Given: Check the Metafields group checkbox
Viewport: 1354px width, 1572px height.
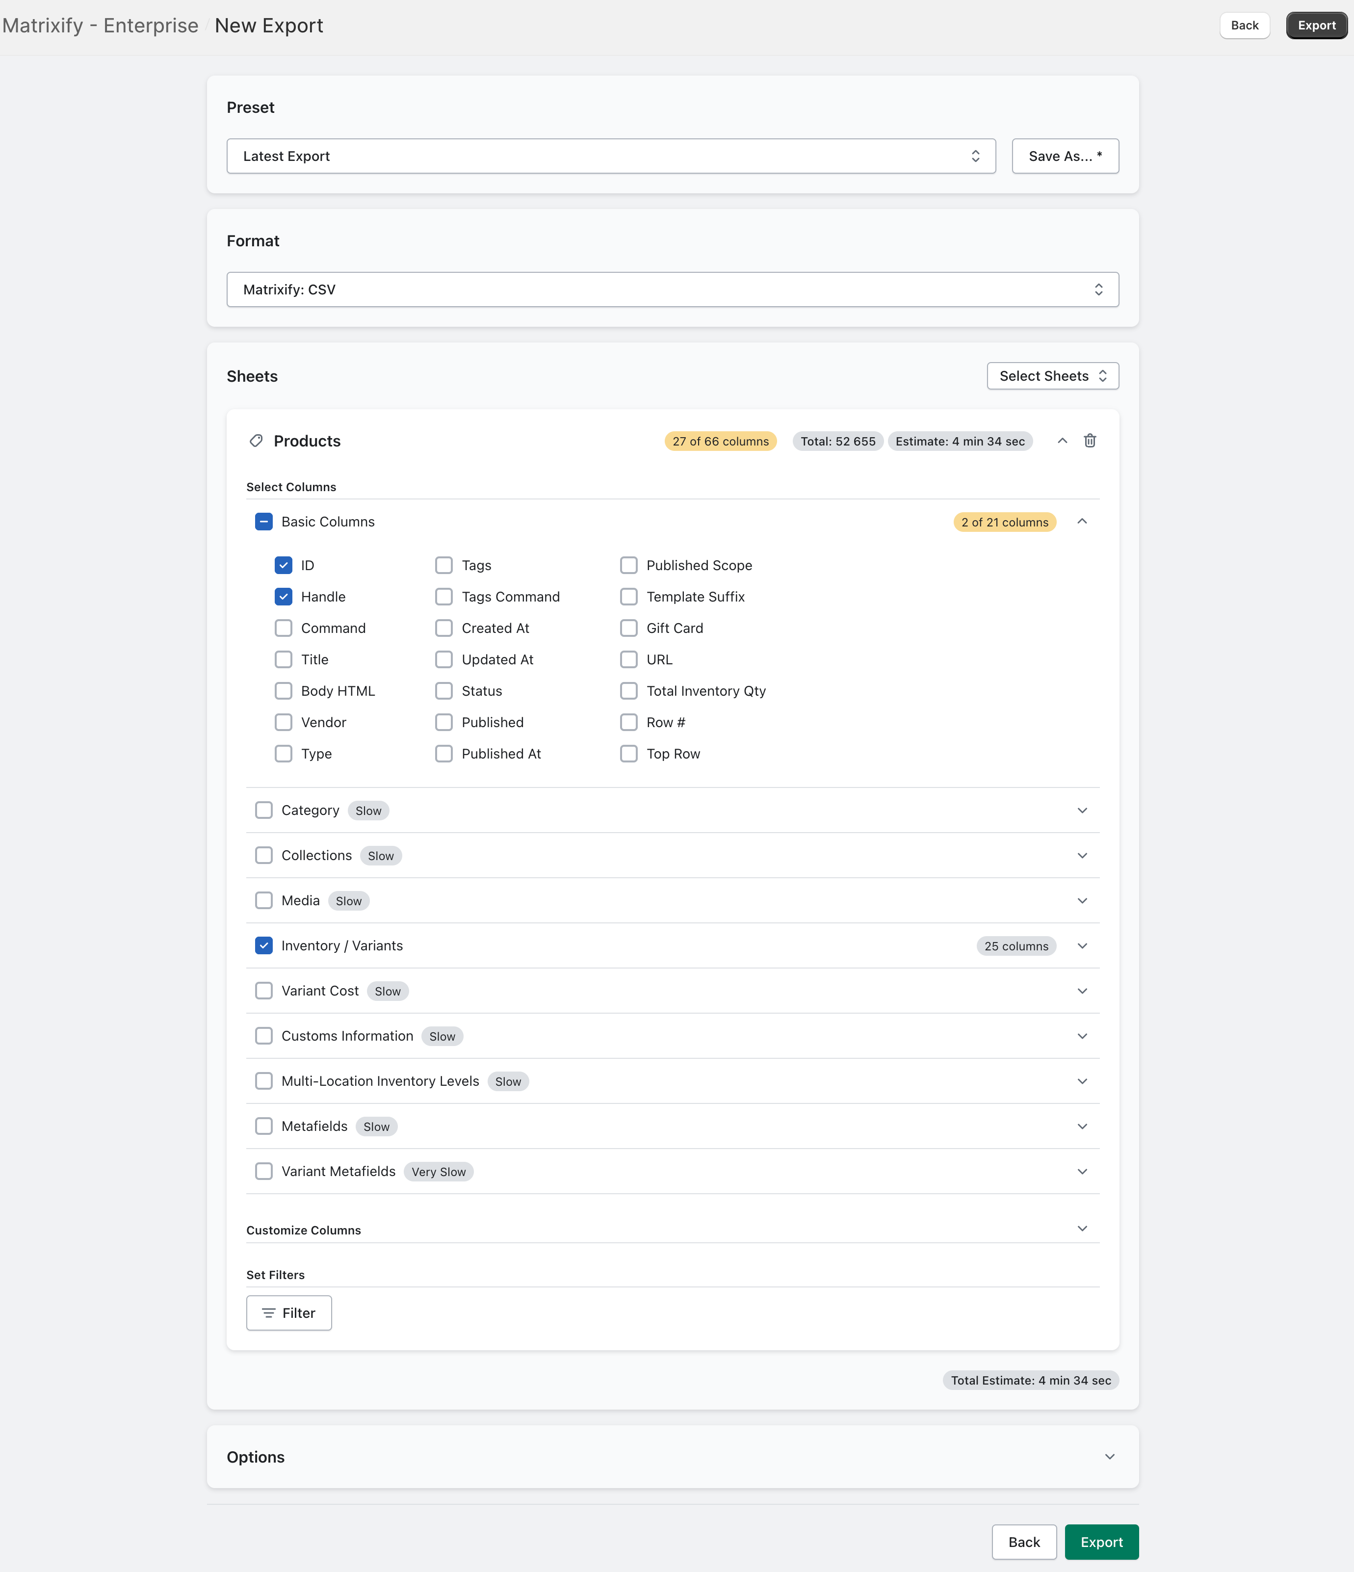Looking at the screenshot, I should 263,1126.
